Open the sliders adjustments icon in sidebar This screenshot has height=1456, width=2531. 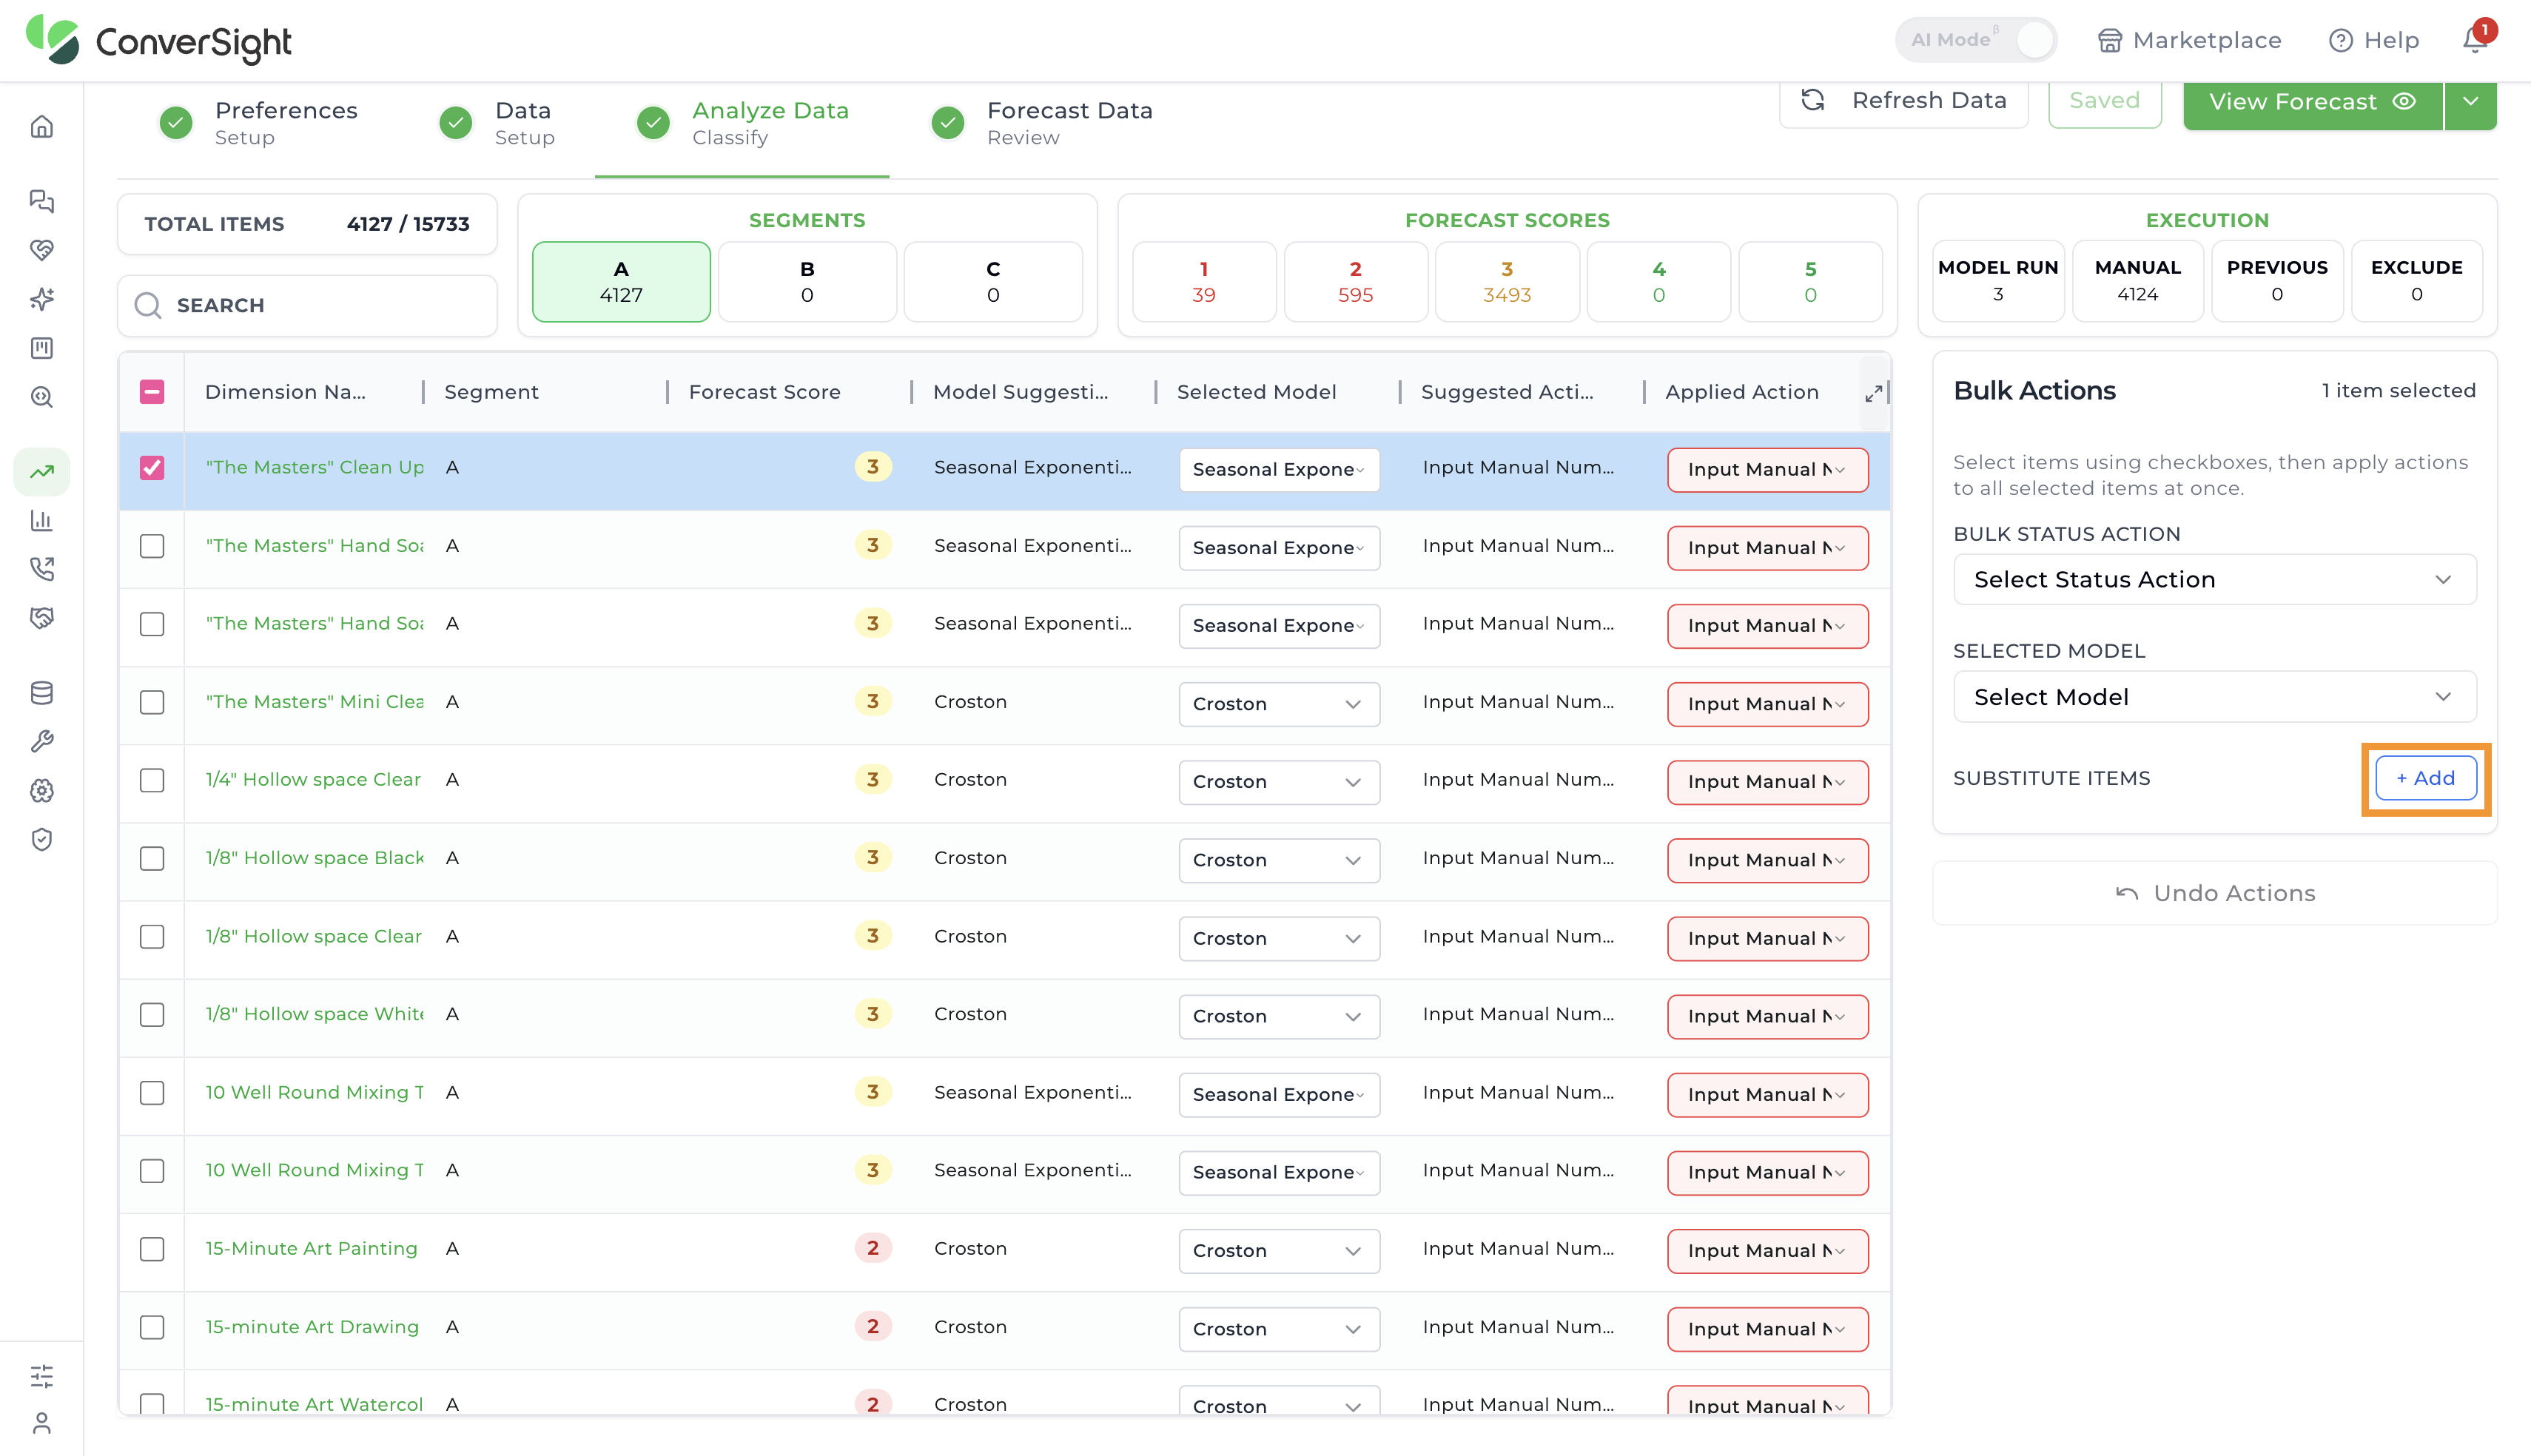42,1376
